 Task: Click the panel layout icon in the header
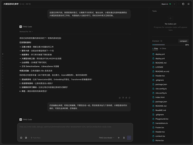(x=183, y=4)
